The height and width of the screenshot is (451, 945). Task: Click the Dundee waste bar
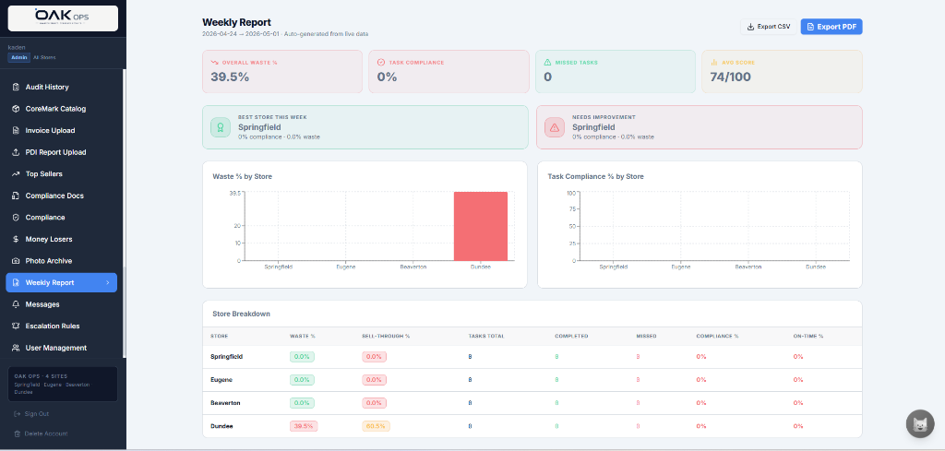point(480,226)
